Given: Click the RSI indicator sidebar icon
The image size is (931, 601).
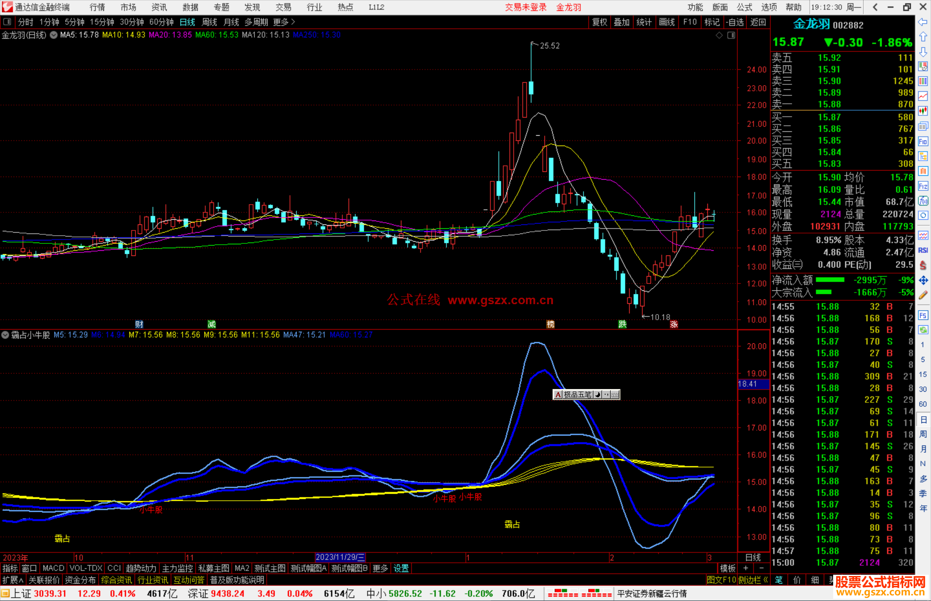Looking at the screenshot, I should [x=923, y=250].
